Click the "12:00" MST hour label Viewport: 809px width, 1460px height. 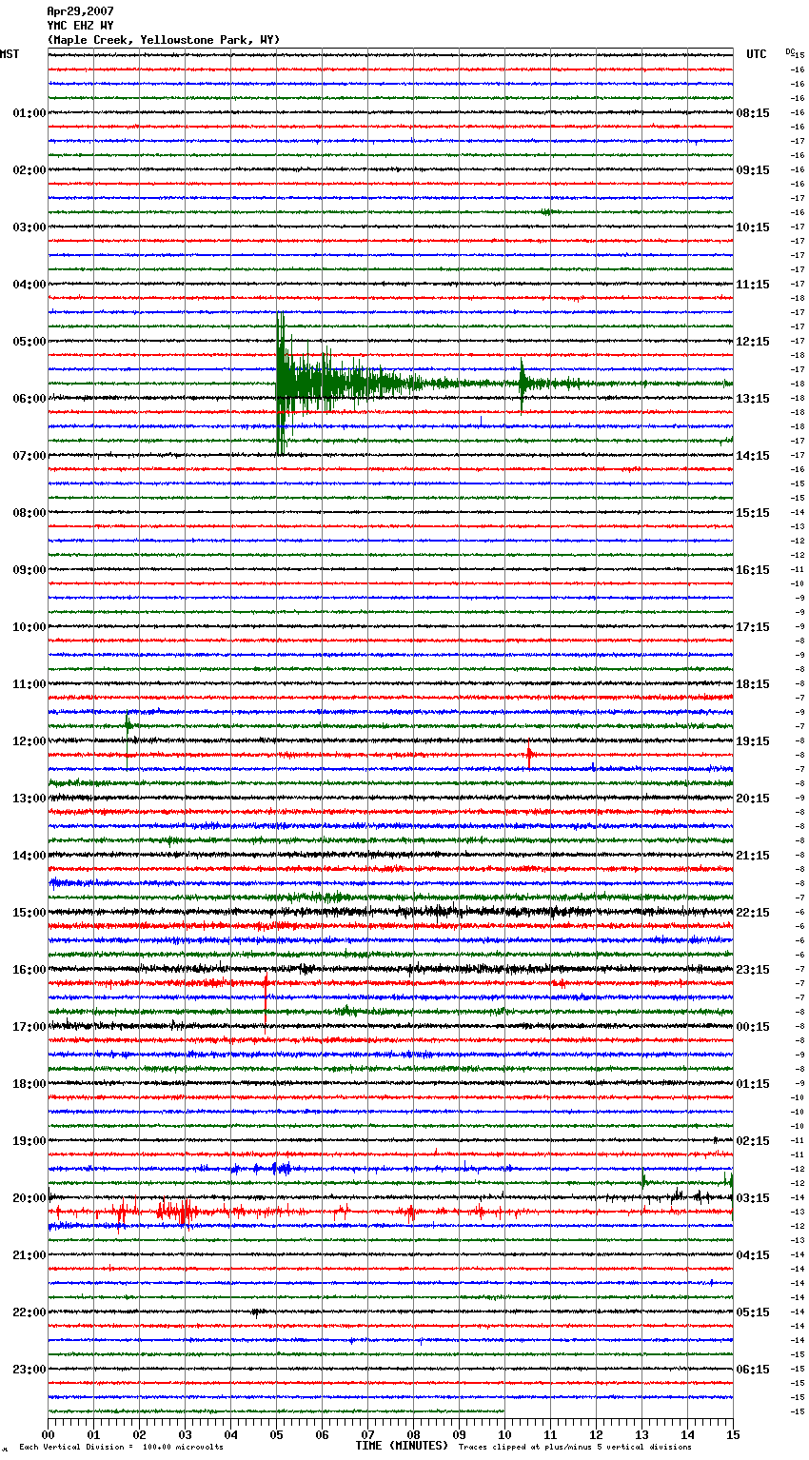coord(30,741)
